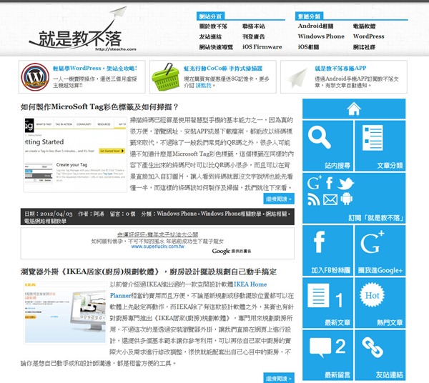Click the www.superlucky.com.tw ad link
Screen dimensions: 429x383
point(157,247)
